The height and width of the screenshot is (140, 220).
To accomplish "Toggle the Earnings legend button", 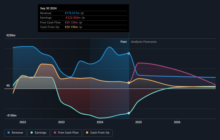I will tap(38, 133).
